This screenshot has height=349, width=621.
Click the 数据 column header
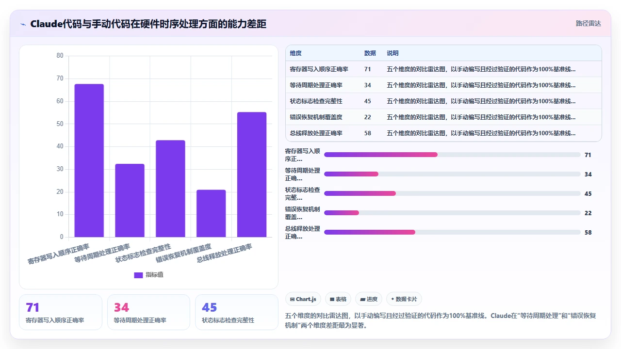point(370,53)
